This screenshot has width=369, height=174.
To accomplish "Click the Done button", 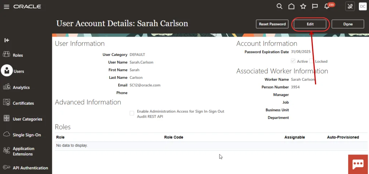I will (348, 24).
